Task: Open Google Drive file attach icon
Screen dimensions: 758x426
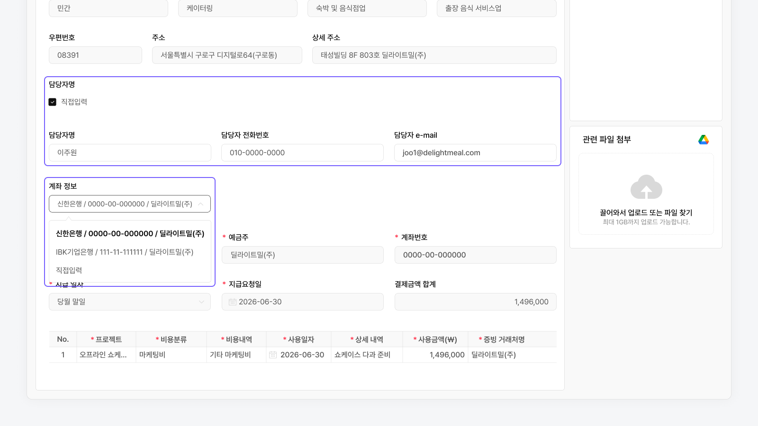Action: pos(704,140)
